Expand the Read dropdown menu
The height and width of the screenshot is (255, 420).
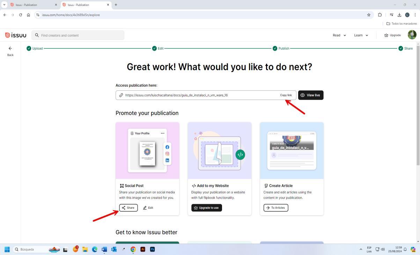pyautogui.click(x=339, y=35)
